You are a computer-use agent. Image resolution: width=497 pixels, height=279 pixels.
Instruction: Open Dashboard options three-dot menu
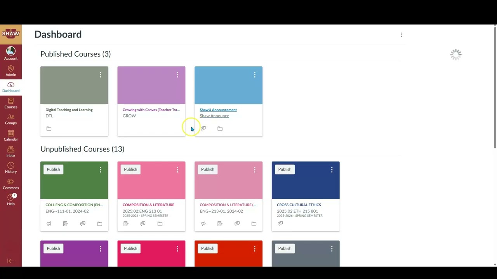coord(401,35)
